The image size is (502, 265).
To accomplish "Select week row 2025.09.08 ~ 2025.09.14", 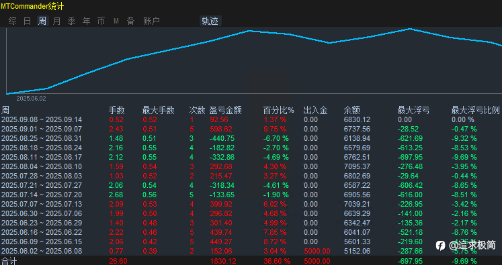I will click(251, 119).
